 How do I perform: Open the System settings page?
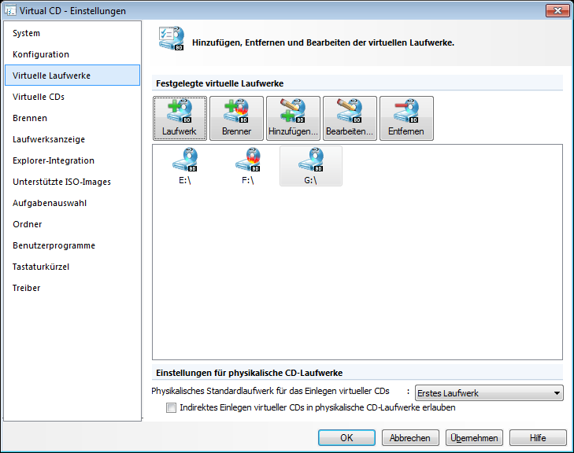[x=72, y=33]
